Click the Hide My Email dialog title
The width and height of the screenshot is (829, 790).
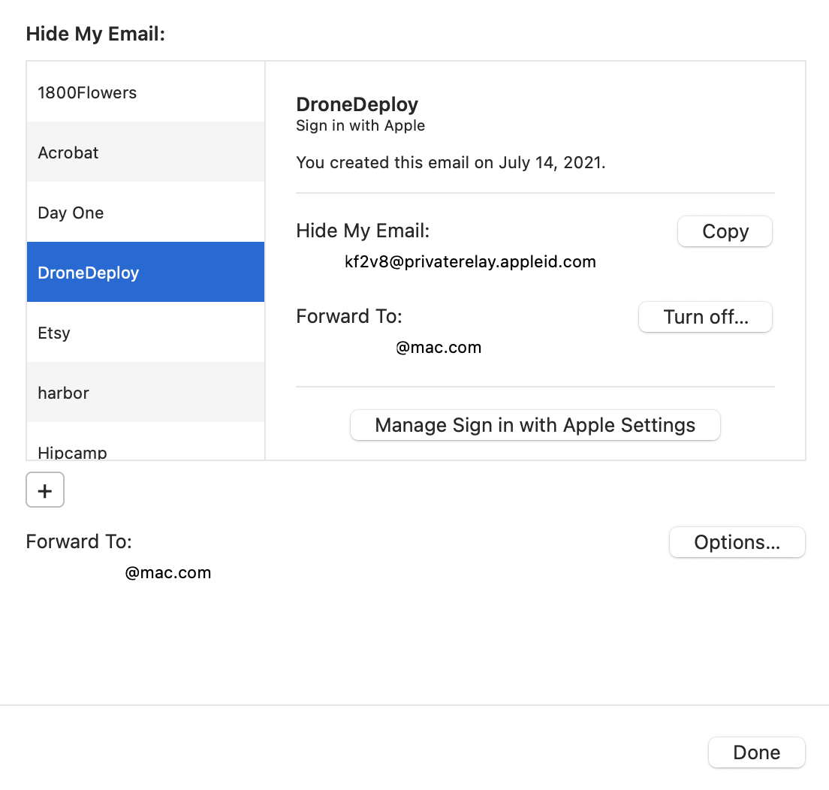[95, 34]
